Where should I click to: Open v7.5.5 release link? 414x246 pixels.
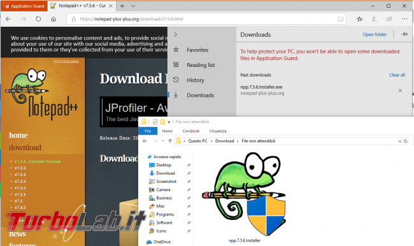20,168
